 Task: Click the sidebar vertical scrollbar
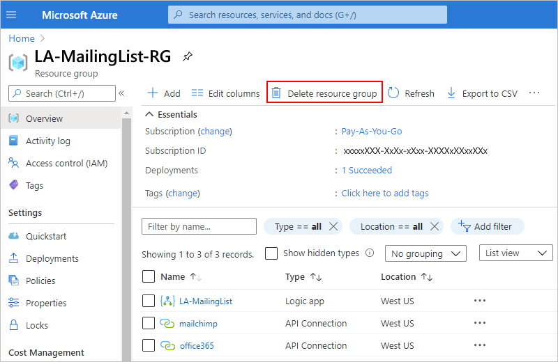(x=126, y=238)
